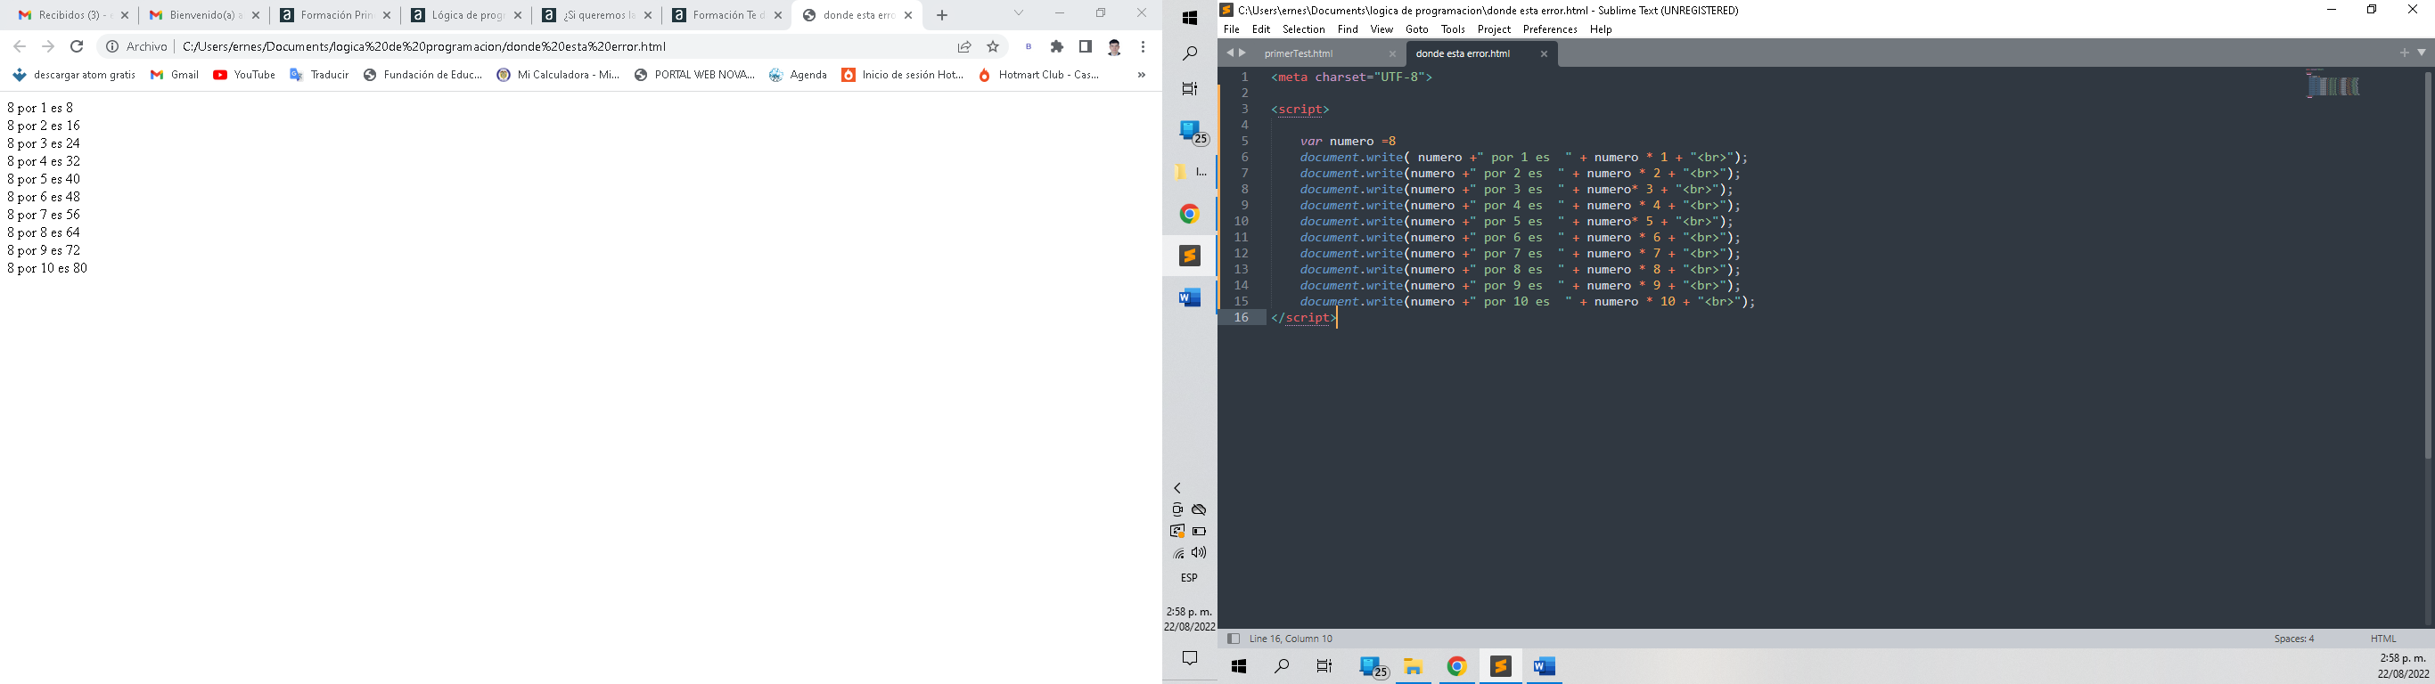2435x684 pixels.
Task: Open Sublime Text View menu
Action: point(1381,29)
